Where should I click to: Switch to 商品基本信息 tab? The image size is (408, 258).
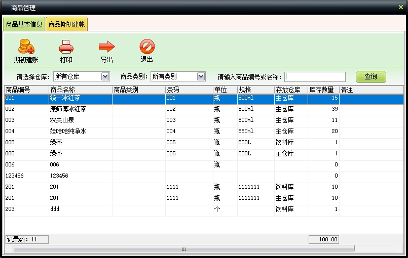tap(24, 24)
